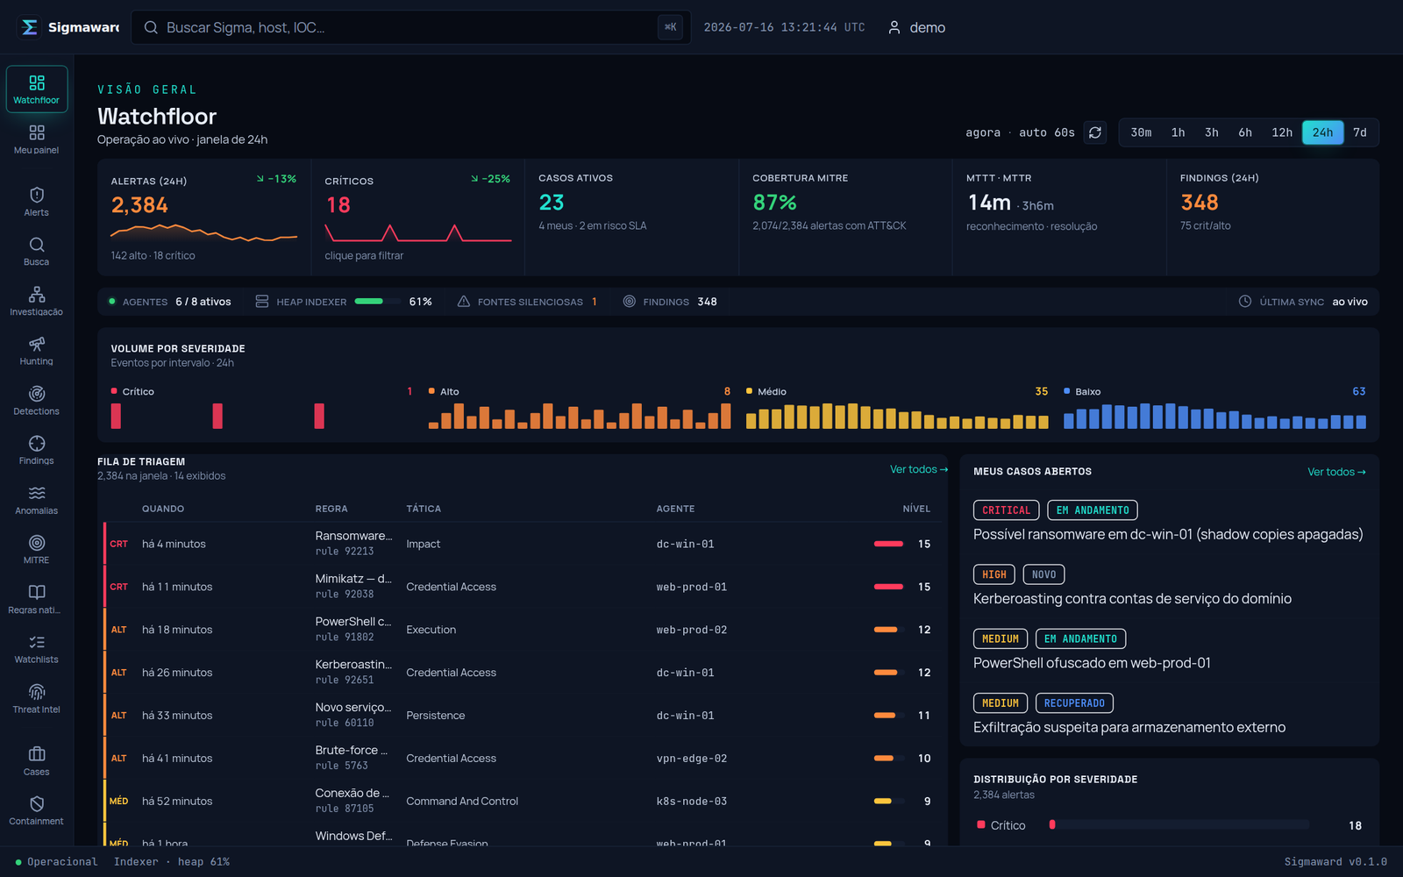The height and width of the screenshot is (877, 1403).
Task: Click the demo user profile icon
Action: 894,27
